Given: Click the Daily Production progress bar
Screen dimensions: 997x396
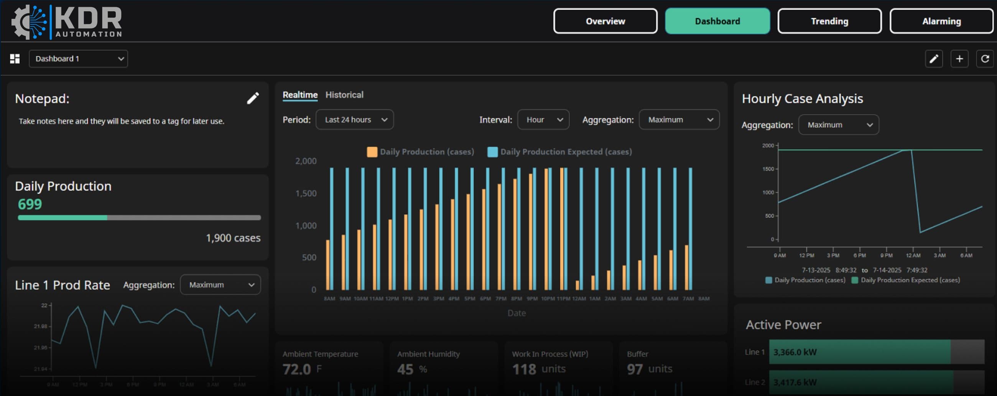Looking at the screenshot, I should (x=139, y=217).
